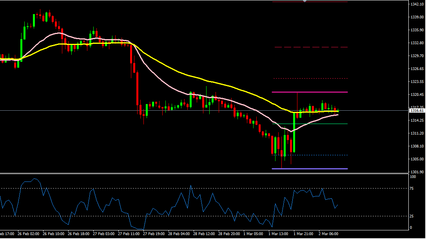
Task: Select the solid red line near 1342.10
Action: point(310,2)
